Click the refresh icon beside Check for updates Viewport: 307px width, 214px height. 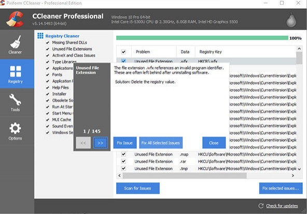(261, 206)
